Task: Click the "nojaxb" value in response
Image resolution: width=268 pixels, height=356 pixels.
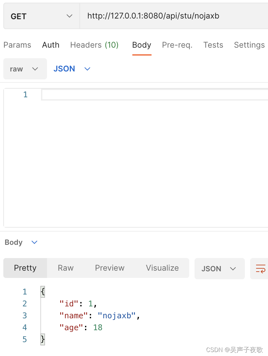Action: click(117, 316)
